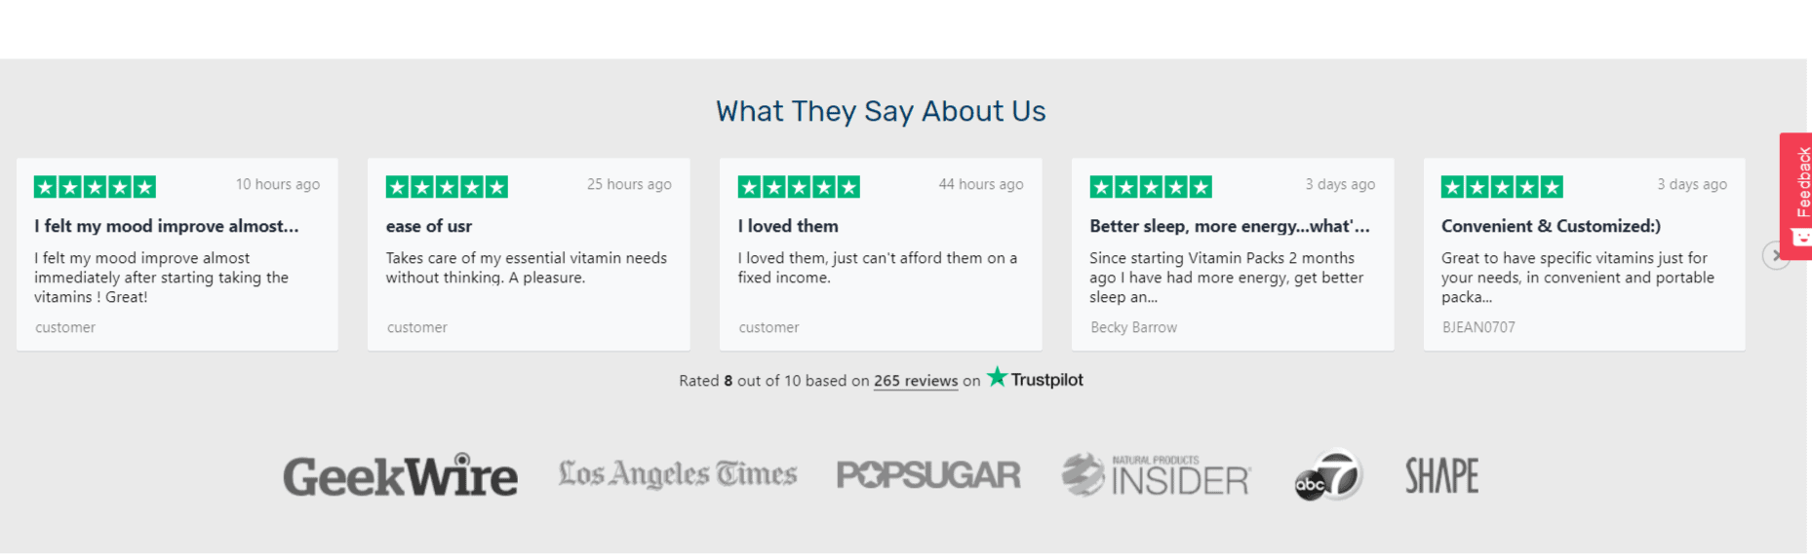
Task: Click the POPSUGAR logo
Action: pyautogui.click(x=928, y=475)
